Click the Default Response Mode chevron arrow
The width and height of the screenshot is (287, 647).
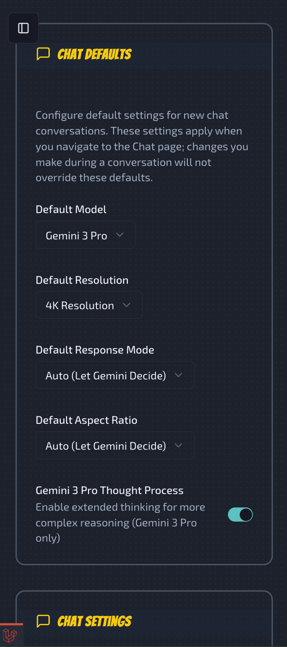click(179, 375)
